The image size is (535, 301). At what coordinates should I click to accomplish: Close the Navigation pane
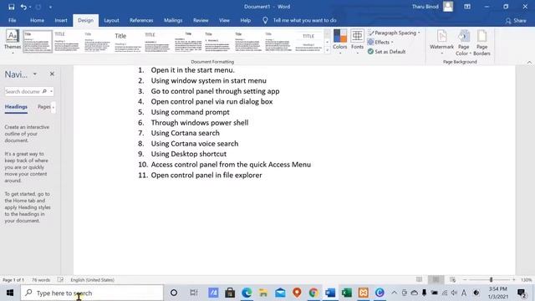52,74
